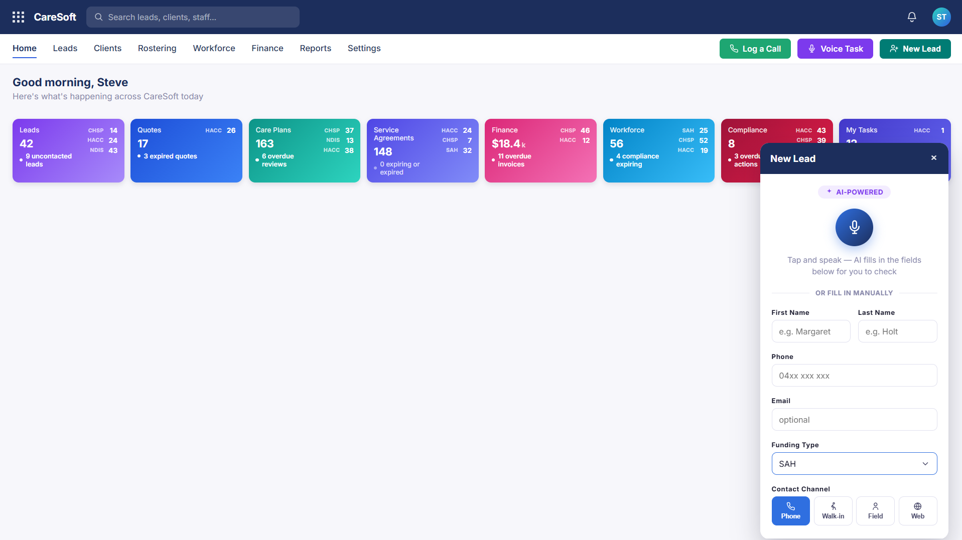Open the Quotes summary card

pyautogui.click(x=186, y=150)
